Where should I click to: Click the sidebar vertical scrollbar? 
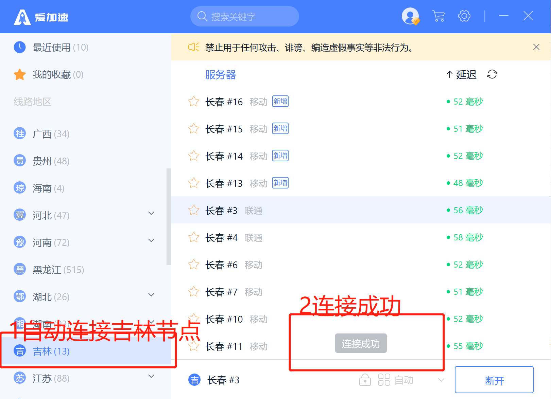click(169, 216)
